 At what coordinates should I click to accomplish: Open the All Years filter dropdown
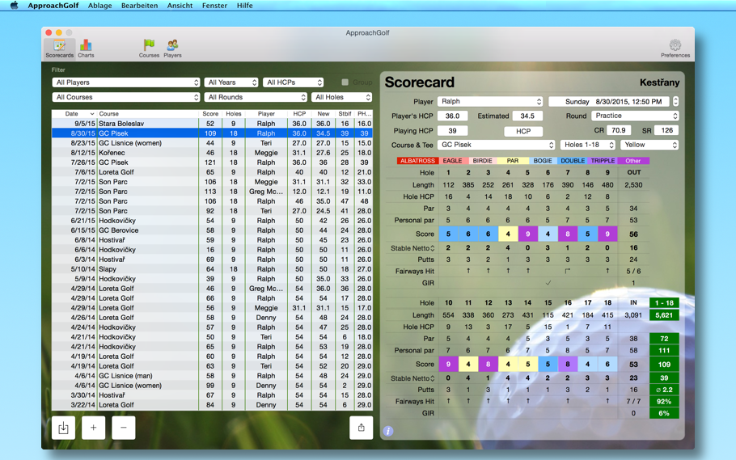click(x=231, y=82)
